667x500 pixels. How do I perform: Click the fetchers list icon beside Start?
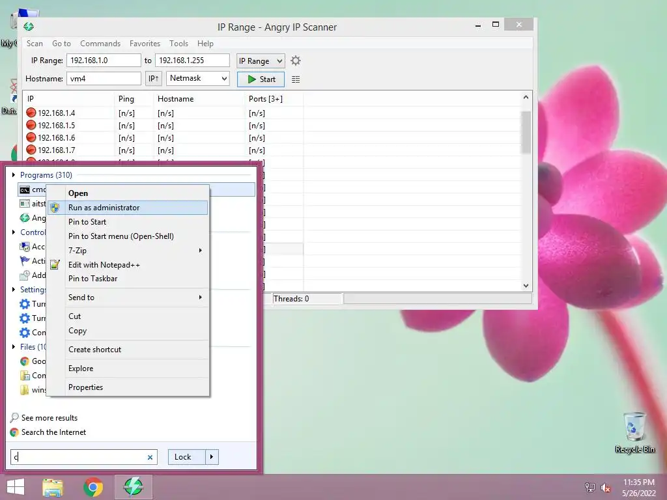[296, 79]
